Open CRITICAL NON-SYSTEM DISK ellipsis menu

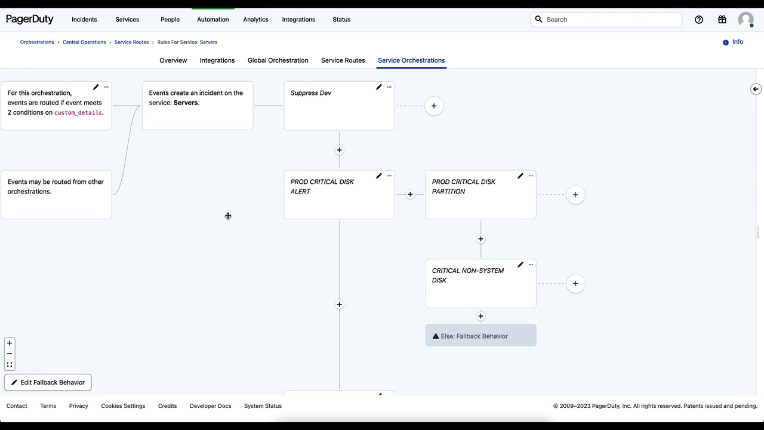tap(531, 265)
